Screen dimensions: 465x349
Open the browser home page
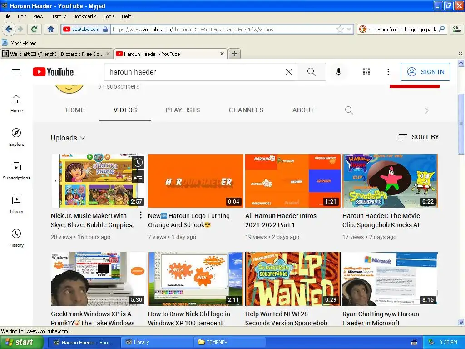tap(51, 29)
